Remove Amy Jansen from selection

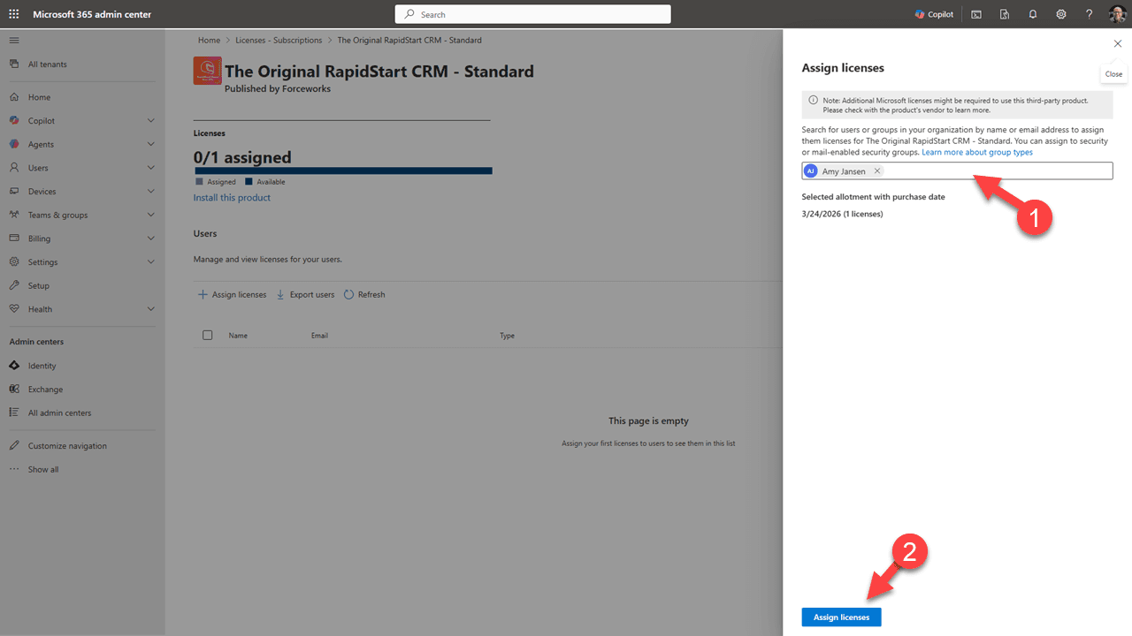[877, 171]
